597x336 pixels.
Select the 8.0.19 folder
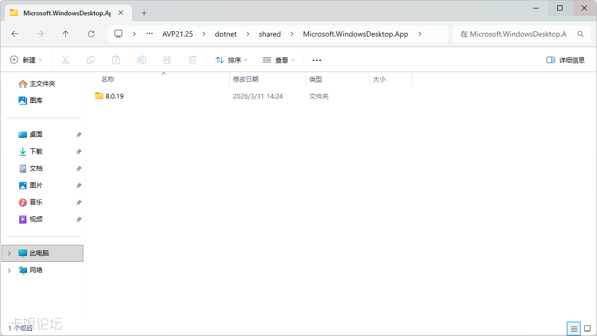109,96
